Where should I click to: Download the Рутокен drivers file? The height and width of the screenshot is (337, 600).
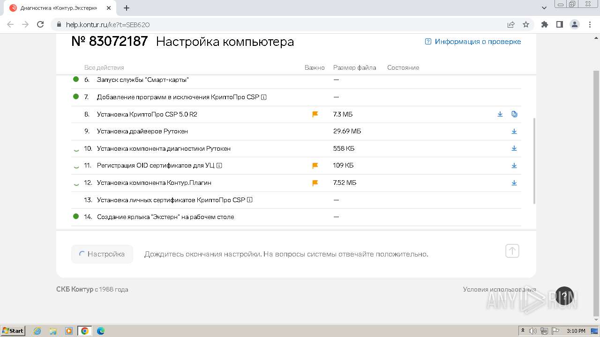[514, 132]
